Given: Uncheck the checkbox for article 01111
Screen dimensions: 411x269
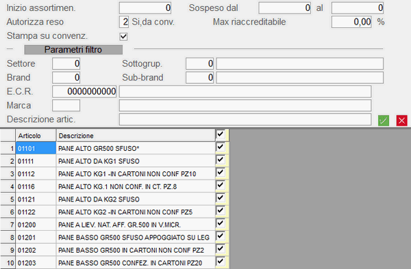Looking at the screenshot, I should click(x=220, y=160).
